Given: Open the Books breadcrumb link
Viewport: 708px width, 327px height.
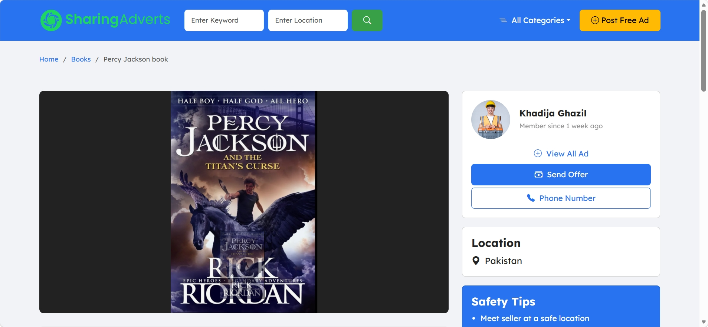Looking at the screenshot, I should [x=81, y=59].
